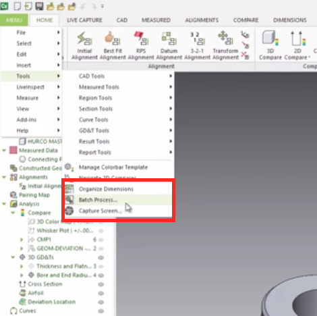The image size is (317, 316).
Task: Toggle visibility eye for Bore and End Radiu...
Action: coord(101,275)
